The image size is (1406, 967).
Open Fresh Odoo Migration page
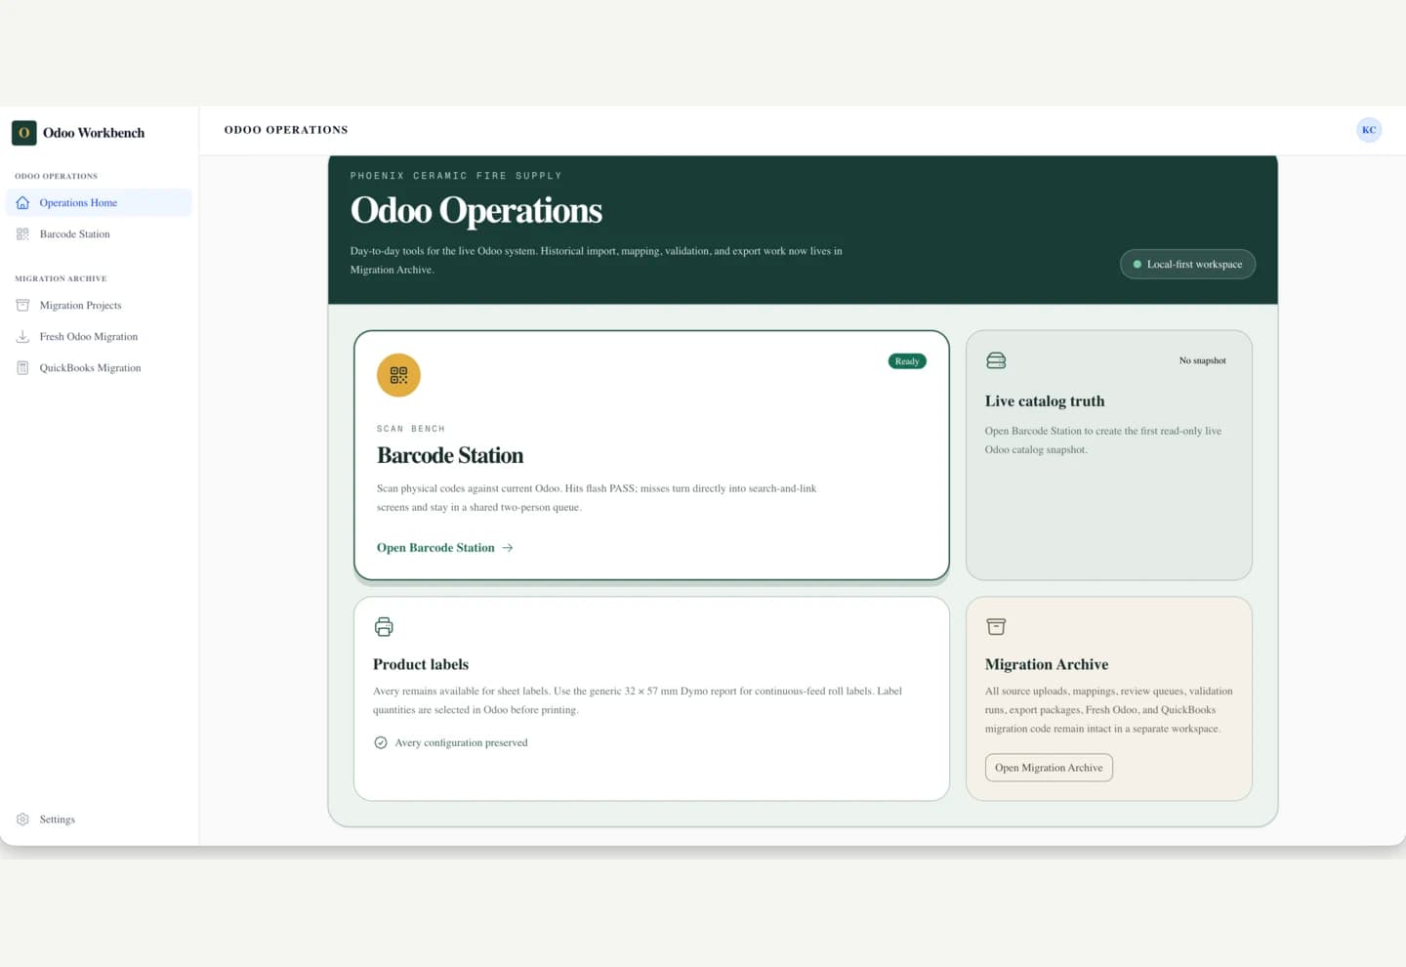(99, 337)
